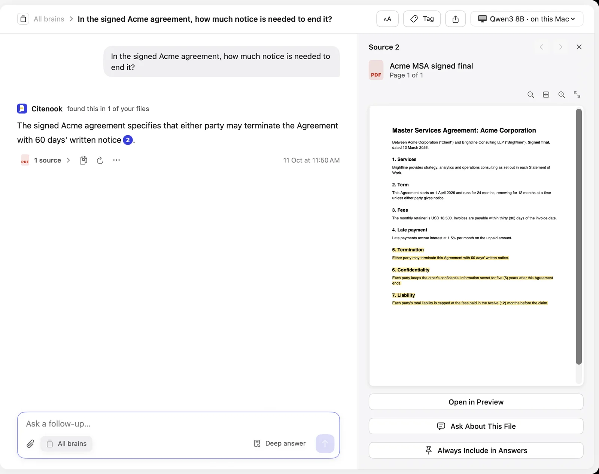Image resolution: width=599 pixels, height=474 pixels.
Task: Attach a file with the paperclip icon
Action: [x=30, y=444]
